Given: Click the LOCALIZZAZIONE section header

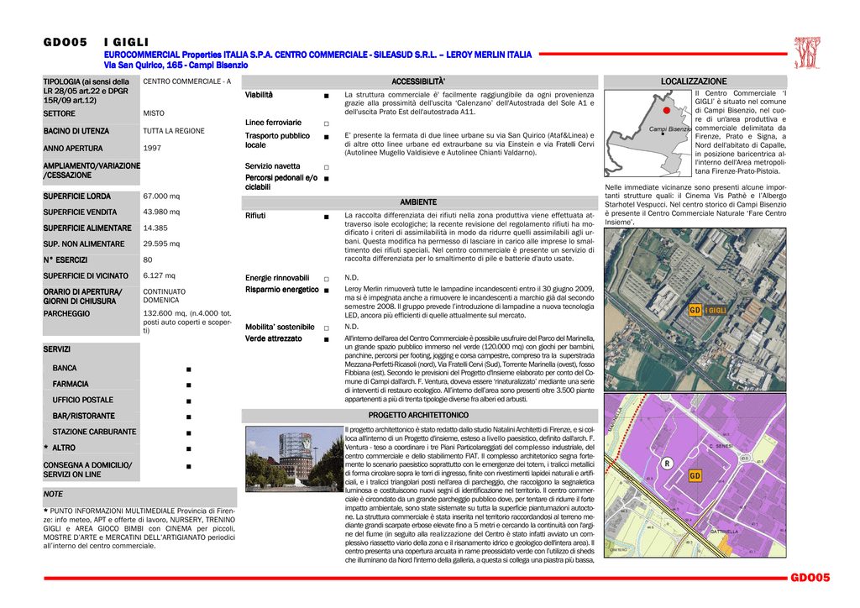Looking at the screenshot, I should pyautogui.click(x=695, y=81).
